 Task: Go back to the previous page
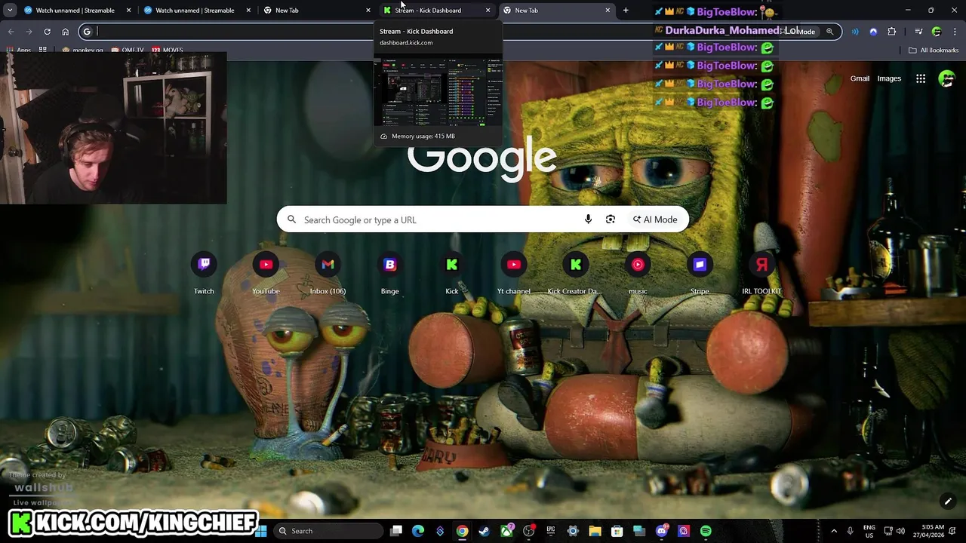coord(11,32)
